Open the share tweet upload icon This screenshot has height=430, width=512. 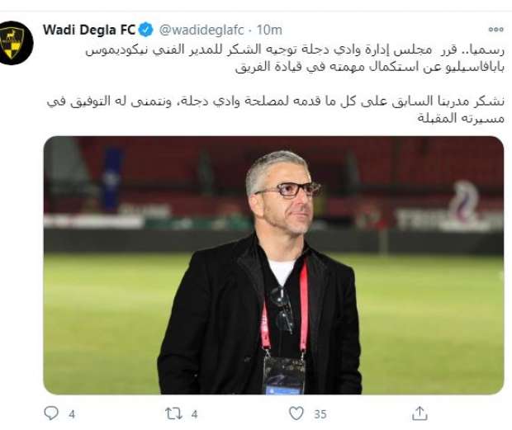pyautogui.click(x=420, y=413)
